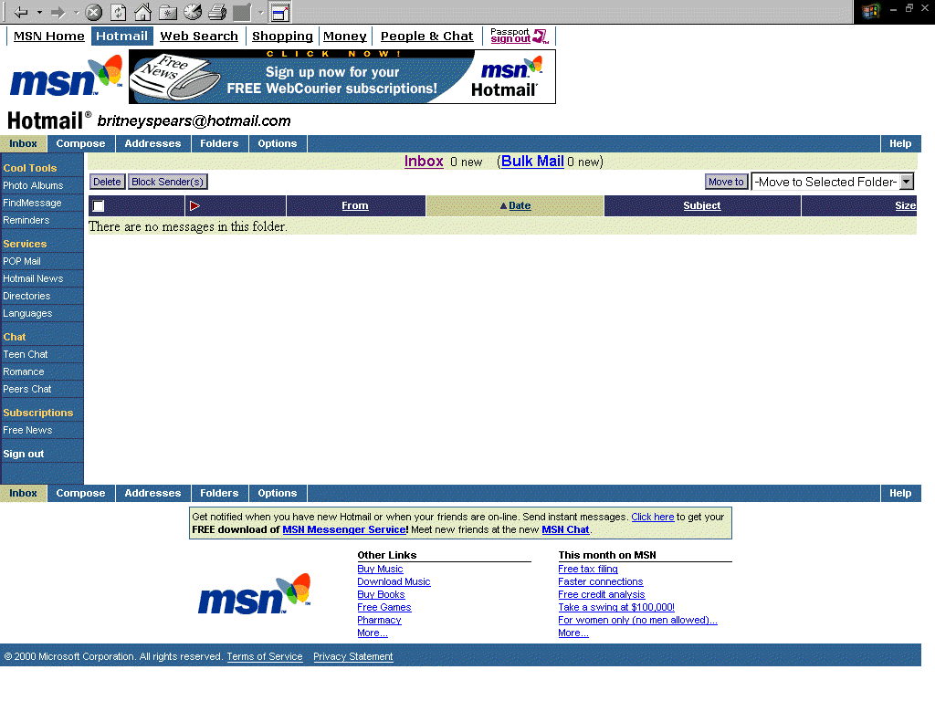Click the browser Refresh icon
This screenshot has width=935, height=701.
(119, 12)
